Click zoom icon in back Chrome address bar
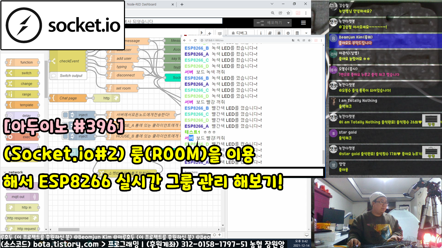442x248 pixels. (273, 13)
